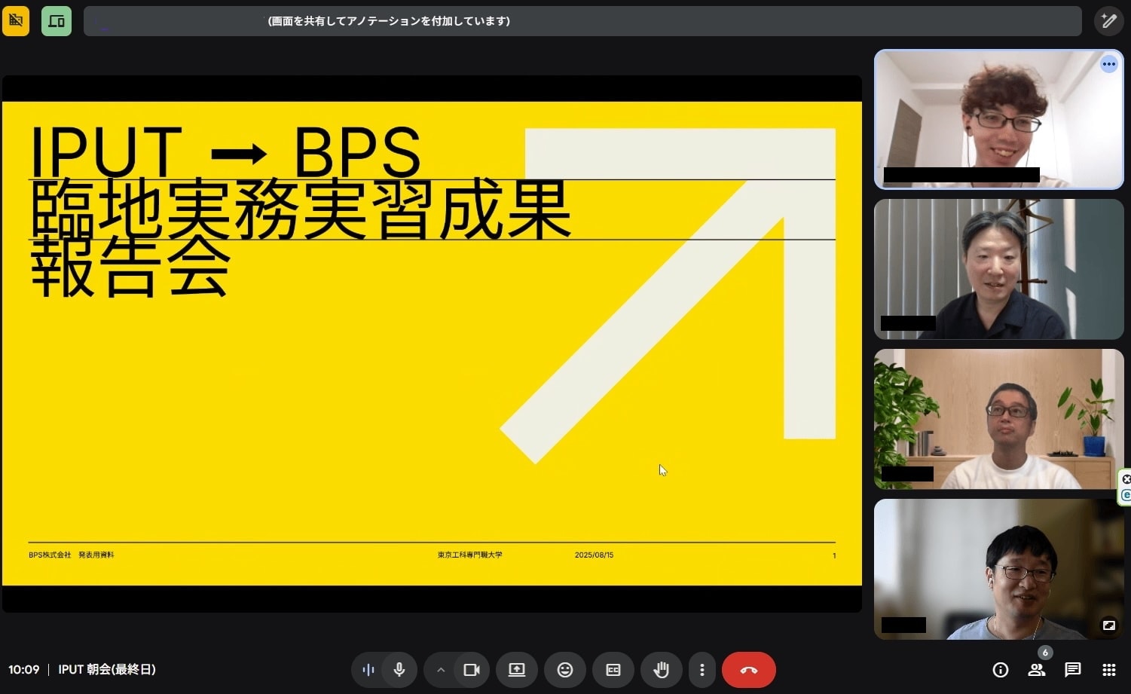Click the meeting title "IPUT 朝会(最終日)"
The width and height of the screenshot is (1131, 694).
tap(107, 670)
